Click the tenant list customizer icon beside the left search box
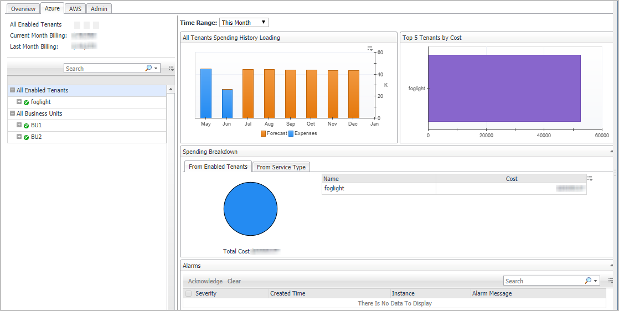619x311 pixels. [x=171, y=69]
